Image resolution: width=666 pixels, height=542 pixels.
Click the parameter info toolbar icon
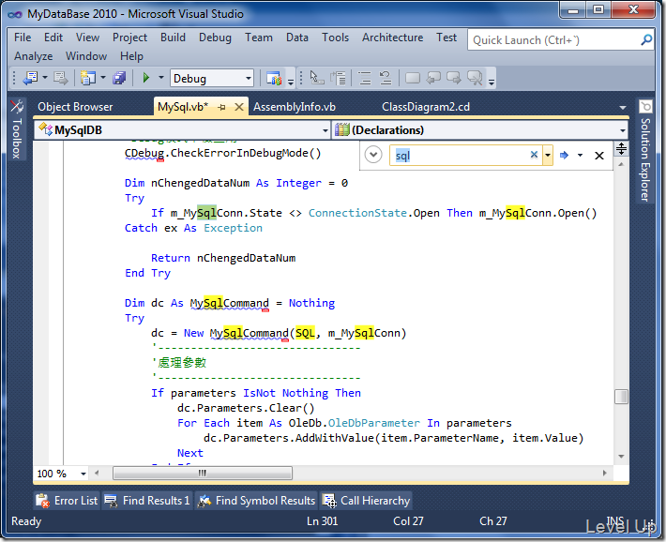(x=339, y=78)
